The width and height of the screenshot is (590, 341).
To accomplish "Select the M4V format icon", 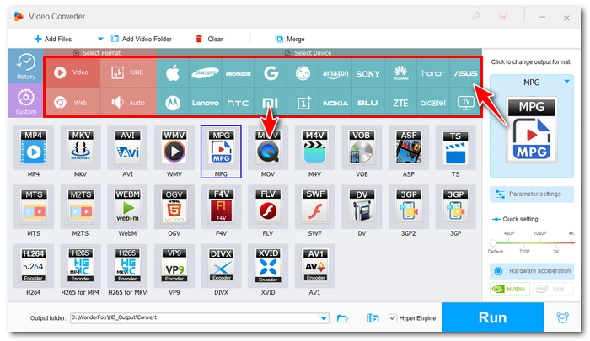I will click(315, 147).
